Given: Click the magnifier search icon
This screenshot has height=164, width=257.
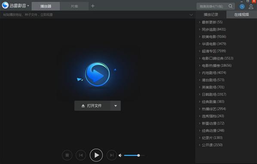Looking at the screenshot, I should coord(230,6).
